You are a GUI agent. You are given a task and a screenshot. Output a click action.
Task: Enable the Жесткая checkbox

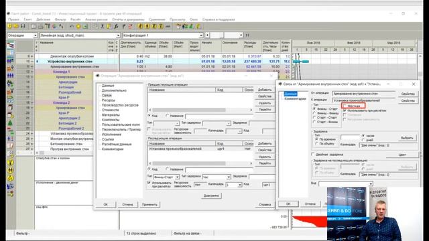coord(345,106)
